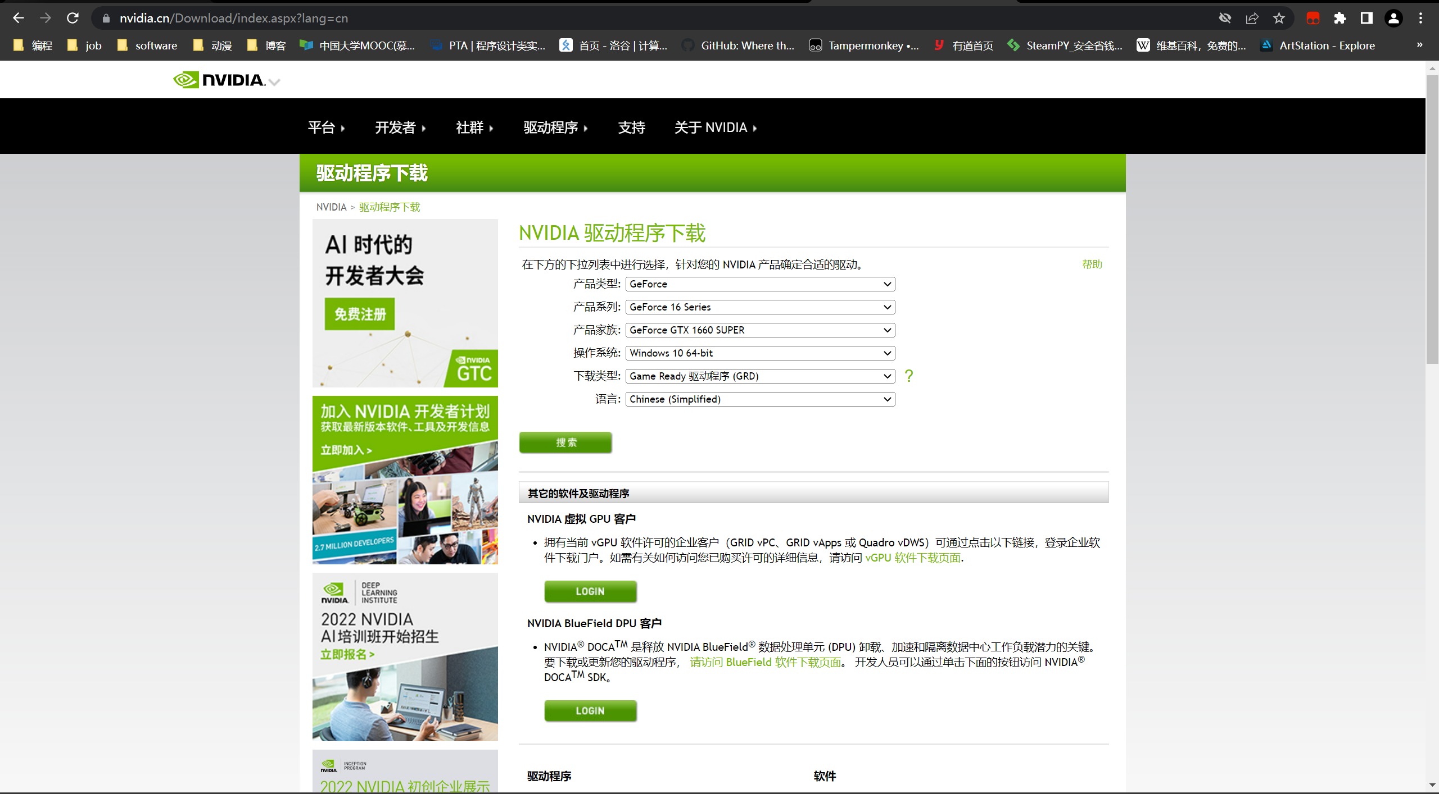The width and height of the screenshot is (1439, 794).
Task: Toggle the side panel icon
Action: 1366,18
